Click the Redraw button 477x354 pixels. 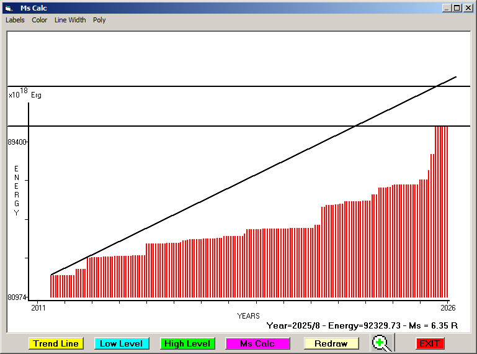(x=331, y=343)
